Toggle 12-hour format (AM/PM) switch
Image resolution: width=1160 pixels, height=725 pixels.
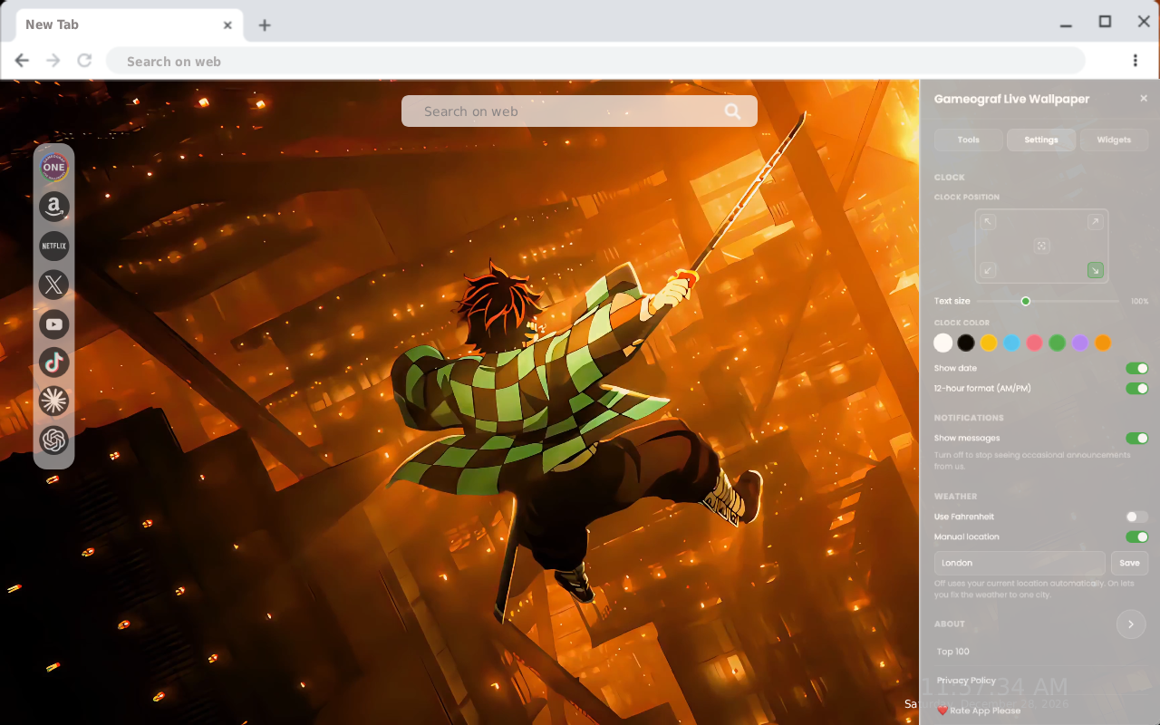click(1136, 389)
